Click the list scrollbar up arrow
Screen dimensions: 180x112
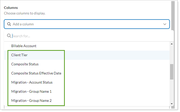point(172,44)
